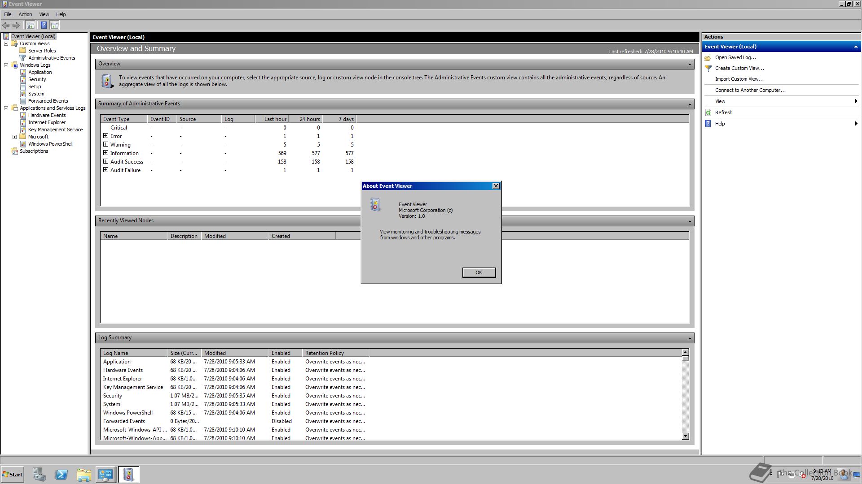Open the Action menu
The height and width of the screenshot is (484, 862).
tap(25, 14)
